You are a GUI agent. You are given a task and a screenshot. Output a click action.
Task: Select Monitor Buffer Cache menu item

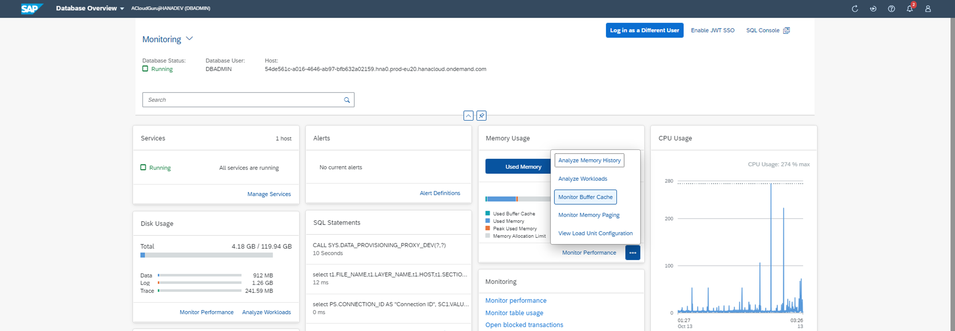coord(585,197)
